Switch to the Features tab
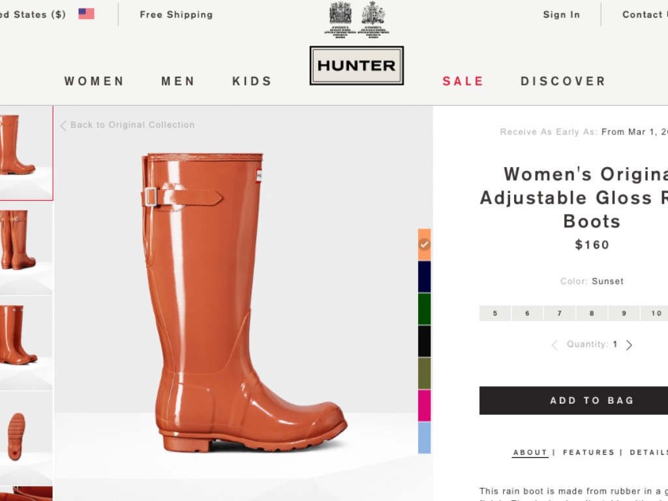The height and width of the screenshot is (501, 668). pyautogui.click(x=588, y=452)
